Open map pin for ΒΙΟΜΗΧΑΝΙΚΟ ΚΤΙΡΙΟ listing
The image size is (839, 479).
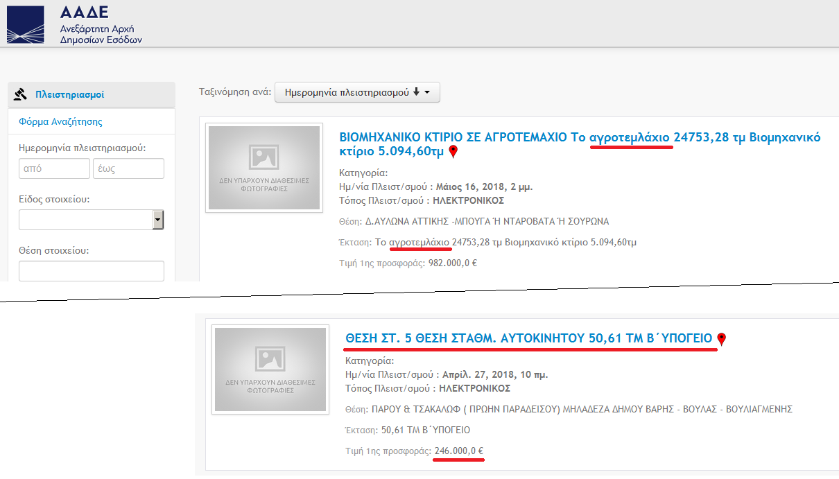[453, 152]
